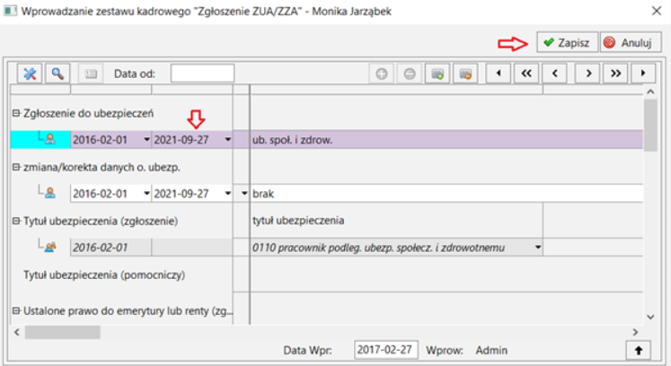Collapse the Zgłoszenie do ubezpieczeń section
671x366 pixels.
point(16,113)
